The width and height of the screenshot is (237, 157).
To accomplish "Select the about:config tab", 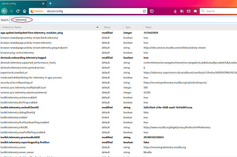I will point(23,4).
